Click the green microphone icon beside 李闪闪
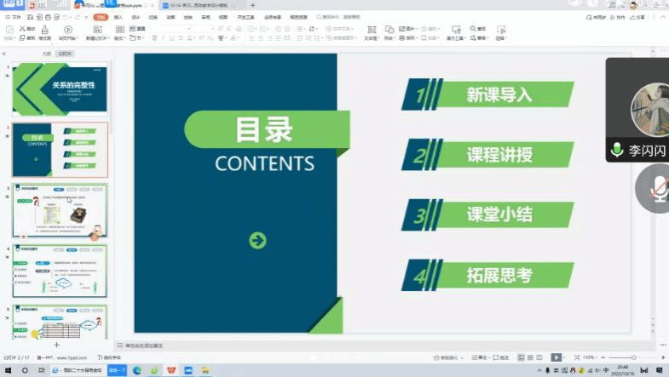 617,151
